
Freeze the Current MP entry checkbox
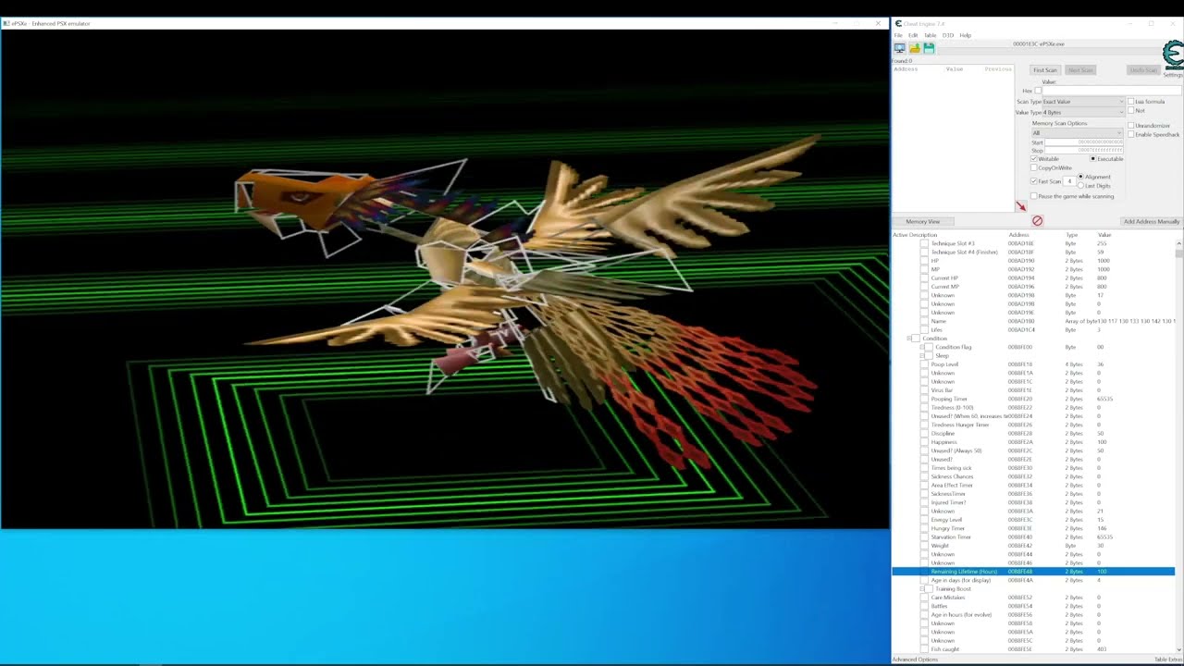point(924,287)
